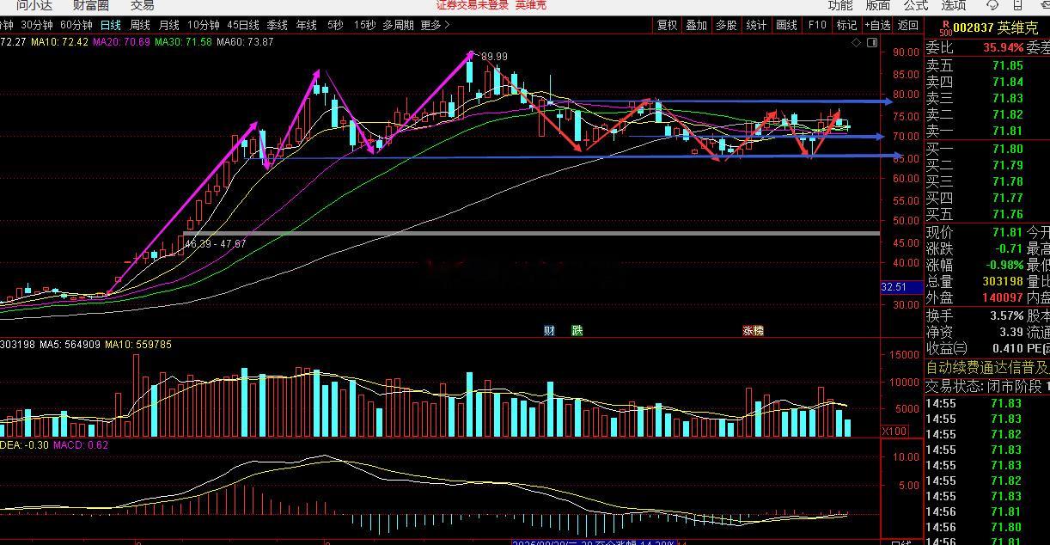Viewport: 1050px width, 545px height.
Task: Click the 涨榜 marker on the chart
Action: point(753,330)
